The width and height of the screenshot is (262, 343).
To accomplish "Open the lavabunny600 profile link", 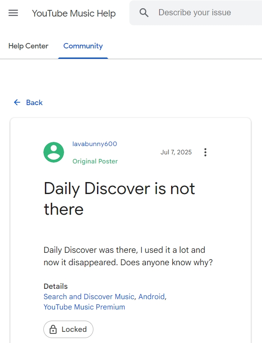I will 95,144.
